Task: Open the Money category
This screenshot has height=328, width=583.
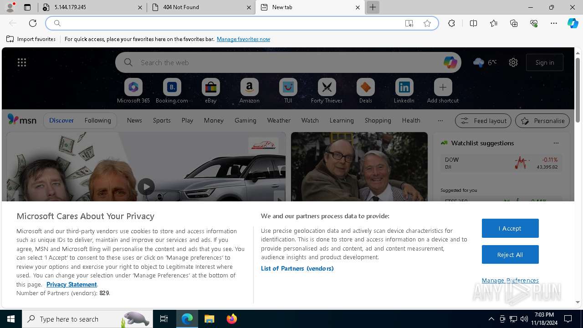Action: pos(214,120)
